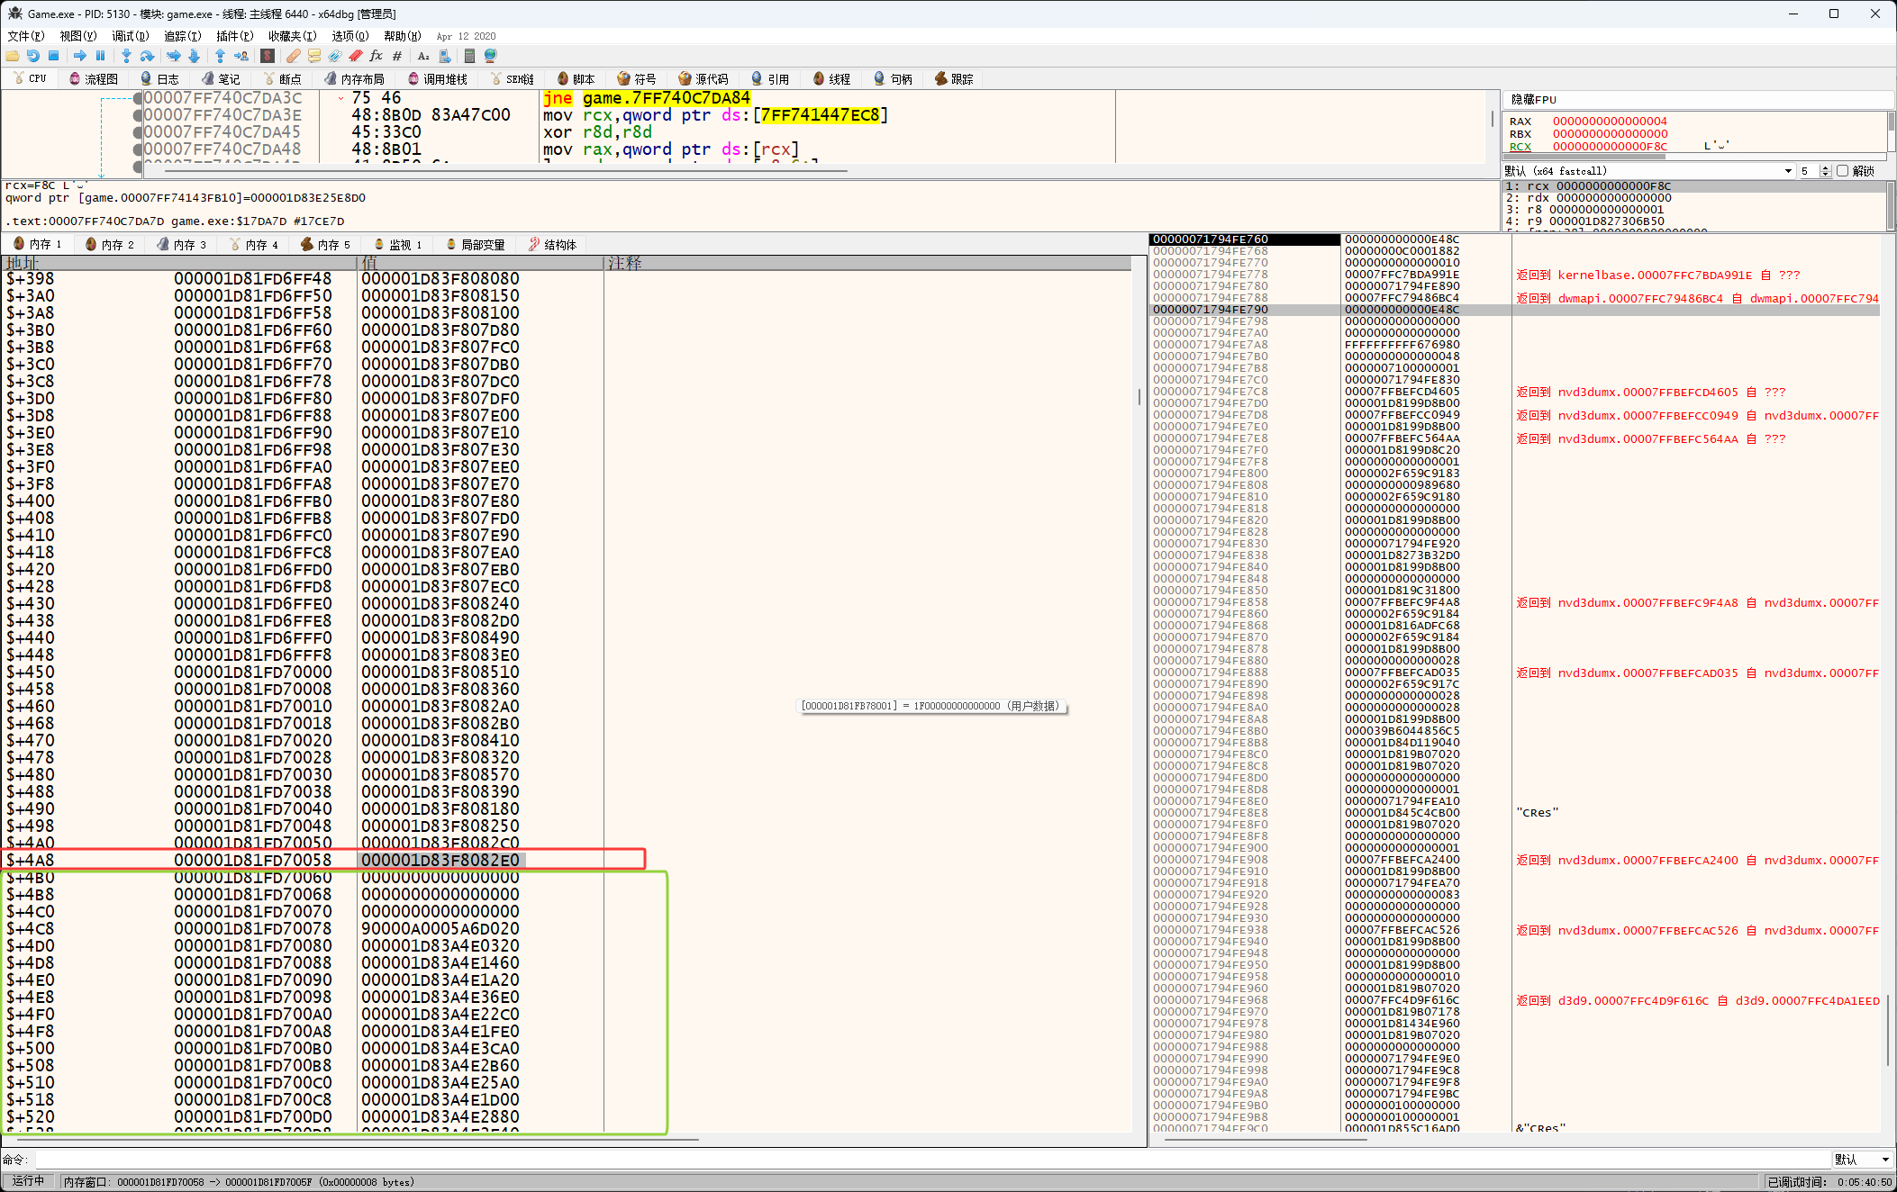Click the Pause execution icon

(101, 56)
